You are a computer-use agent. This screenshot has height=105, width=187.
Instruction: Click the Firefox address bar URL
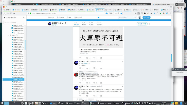44,13
